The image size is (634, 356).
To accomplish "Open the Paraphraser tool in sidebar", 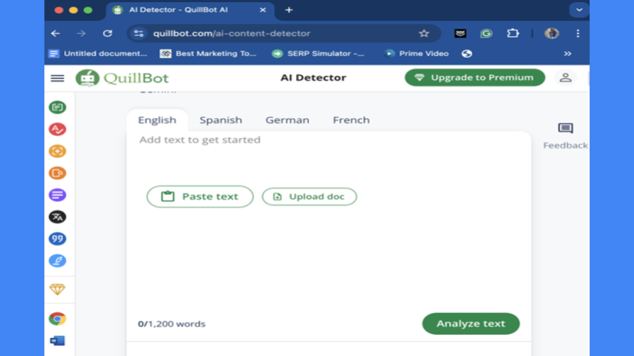I will click(x=57, y=107).
